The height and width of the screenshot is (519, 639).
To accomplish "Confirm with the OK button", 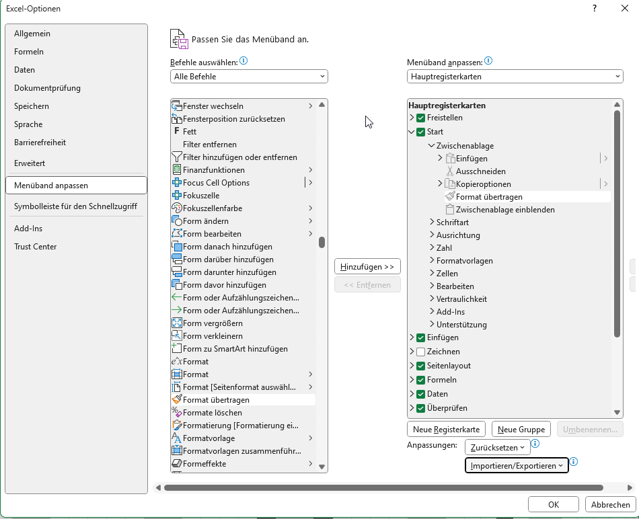I will pyautogui.click(x=554, y=504).
